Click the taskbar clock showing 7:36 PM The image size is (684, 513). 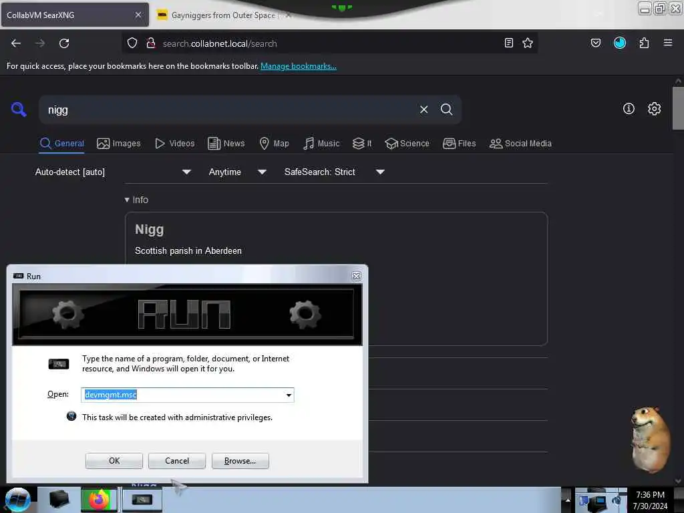coord(650,500)
